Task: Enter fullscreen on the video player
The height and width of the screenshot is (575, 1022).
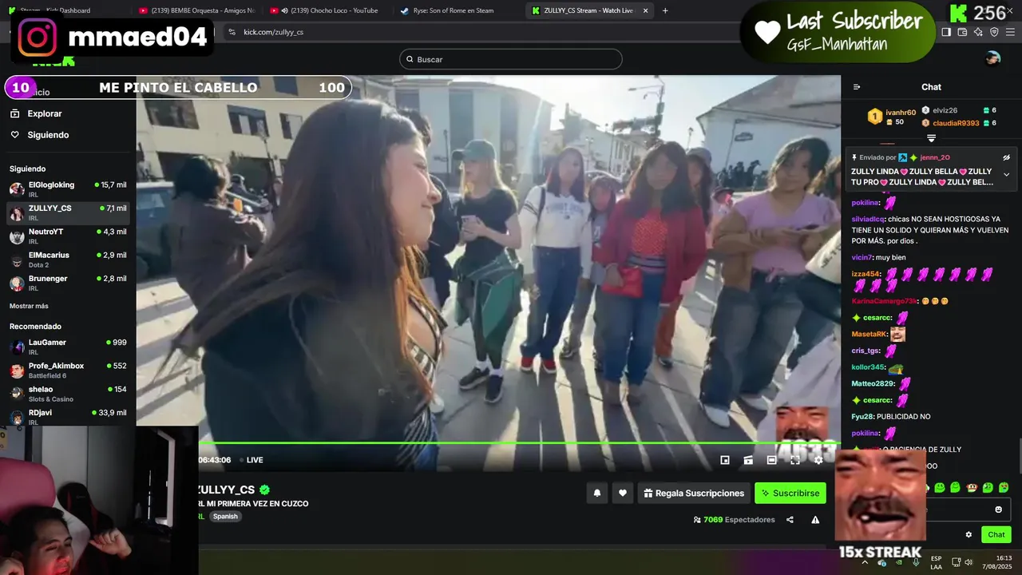Action: pos(795,460)
